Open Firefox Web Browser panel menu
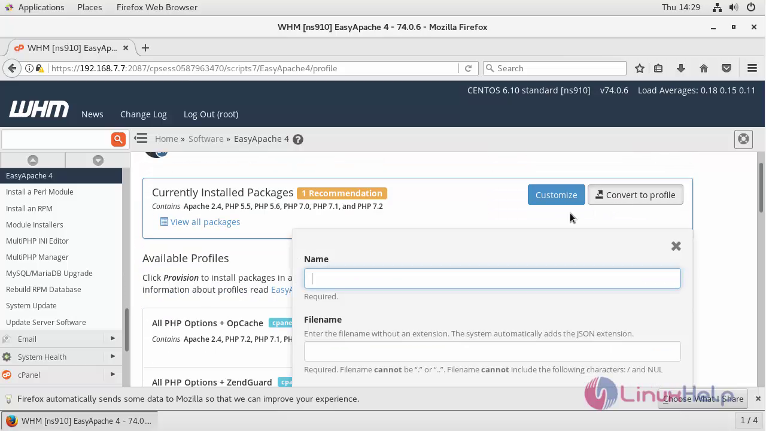The image size is (766, 431). 157,7
